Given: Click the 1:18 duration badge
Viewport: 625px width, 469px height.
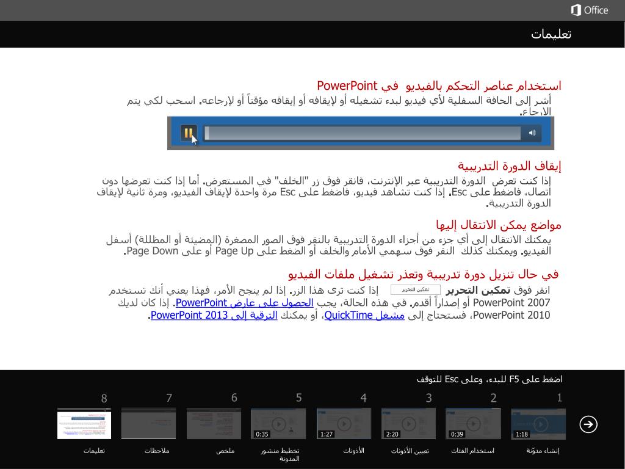Looking at the screenshot, I should click(522, 434).
